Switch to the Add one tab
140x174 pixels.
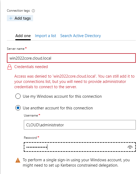(23, 36)
